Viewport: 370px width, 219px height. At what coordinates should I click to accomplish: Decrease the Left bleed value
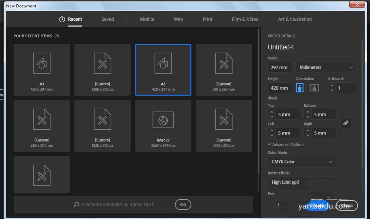[272, 135]
